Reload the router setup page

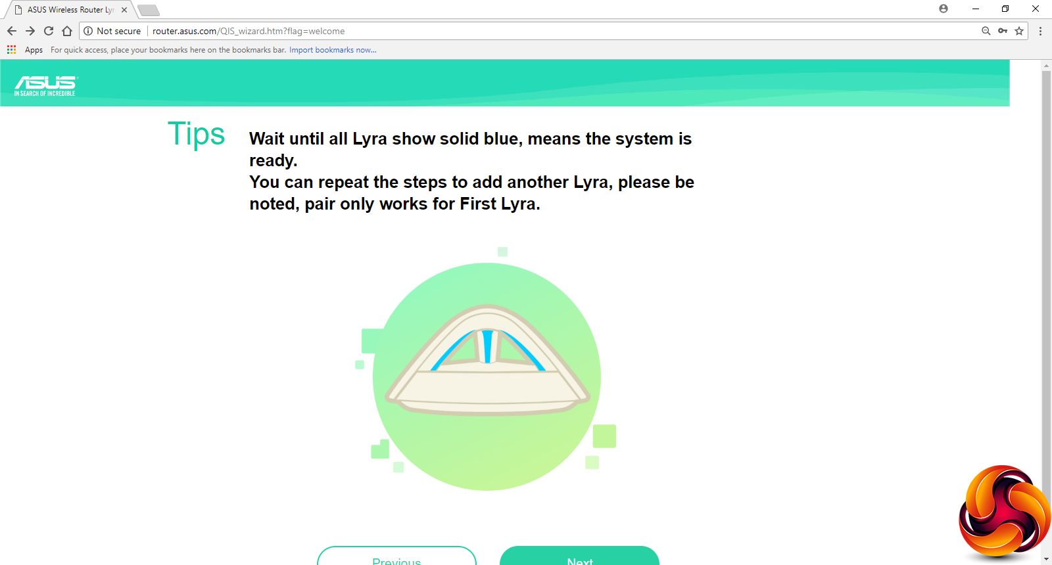tap(49, 31)
